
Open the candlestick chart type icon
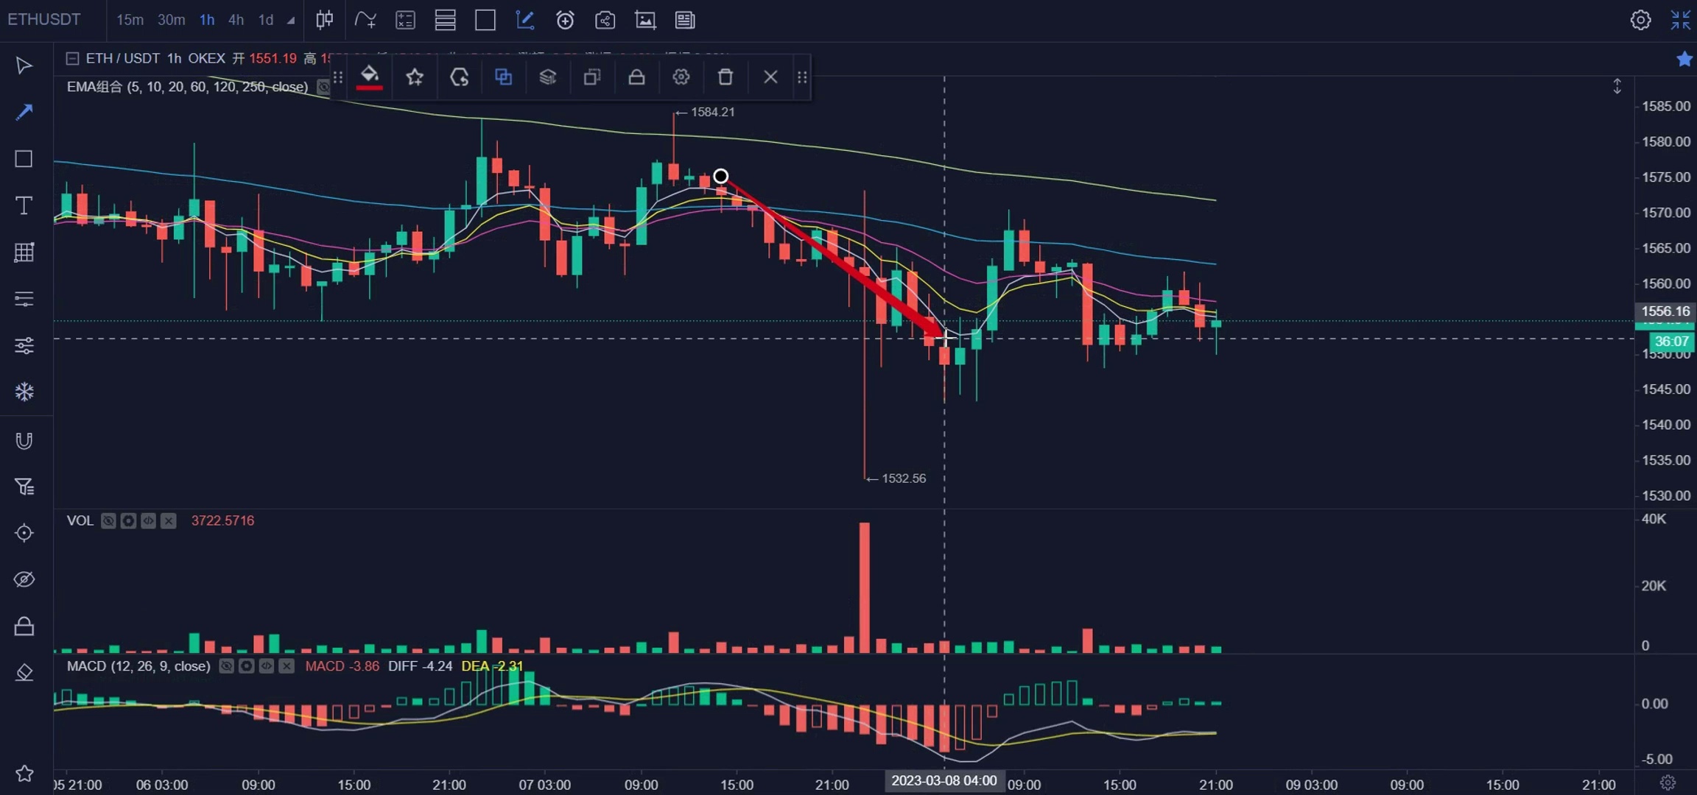tap(324, 20)
